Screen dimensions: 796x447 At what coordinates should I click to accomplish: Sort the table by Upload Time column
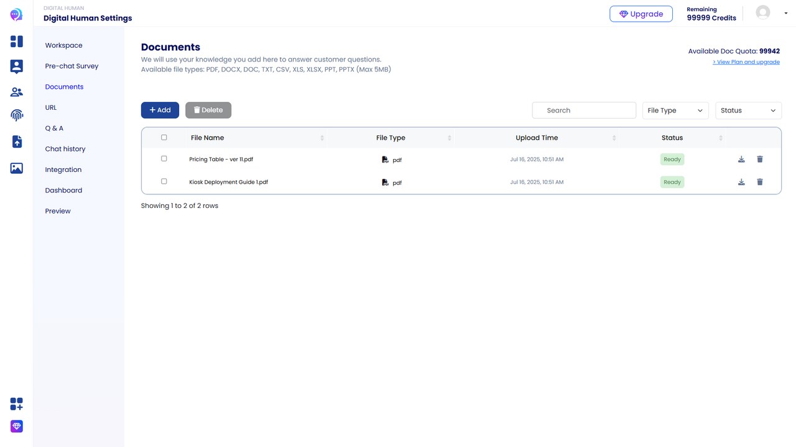(x=537, y=138)
